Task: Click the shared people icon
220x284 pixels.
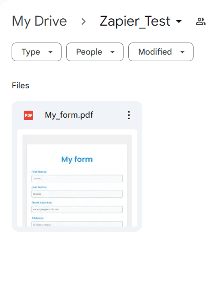Action: click(201, 21)
